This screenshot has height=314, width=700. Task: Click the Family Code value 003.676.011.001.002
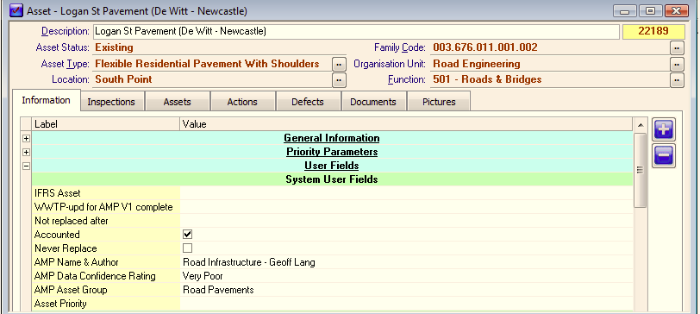(x=485, y=47)
